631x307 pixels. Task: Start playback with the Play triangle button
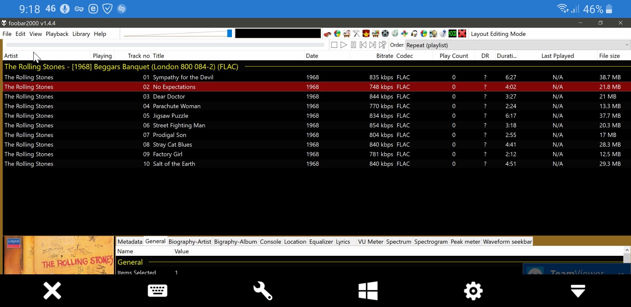[344, 45]
